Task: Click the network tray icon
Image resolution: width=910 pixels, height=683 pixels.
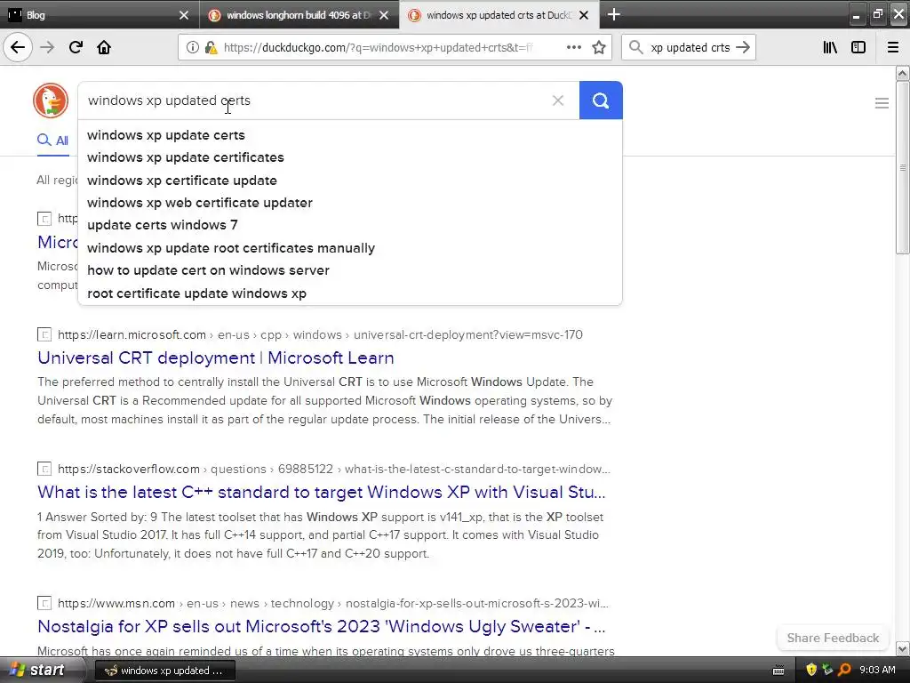Action: [x=827, y=670]
